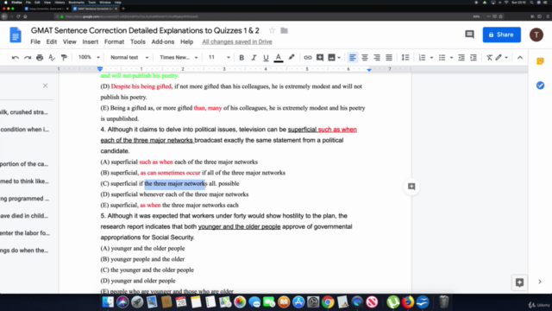
Task: Activate the paint format tool
Action: [x=64, y=58]
